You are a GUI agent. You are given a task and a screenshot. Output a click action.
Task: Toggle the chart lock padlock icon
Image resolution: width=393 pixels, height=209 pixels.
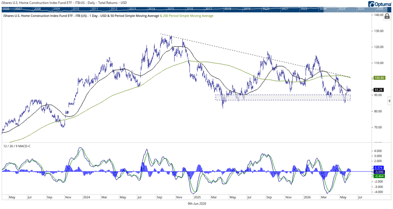(x=387, y=16)
